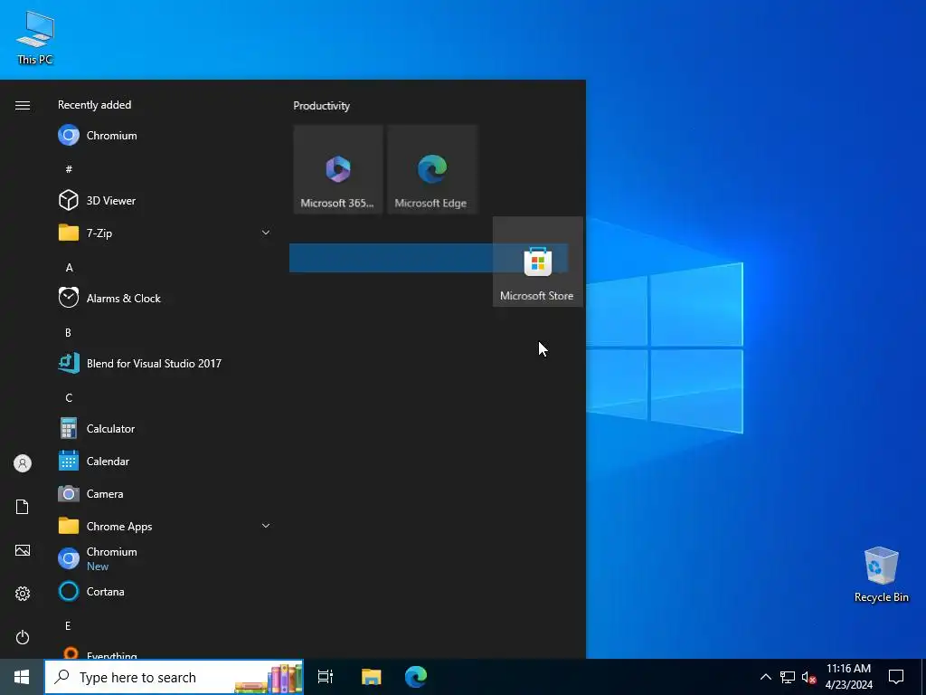Open the notification center icon
This screenshot has width=926, height=695.
click(x=896, y=677)
